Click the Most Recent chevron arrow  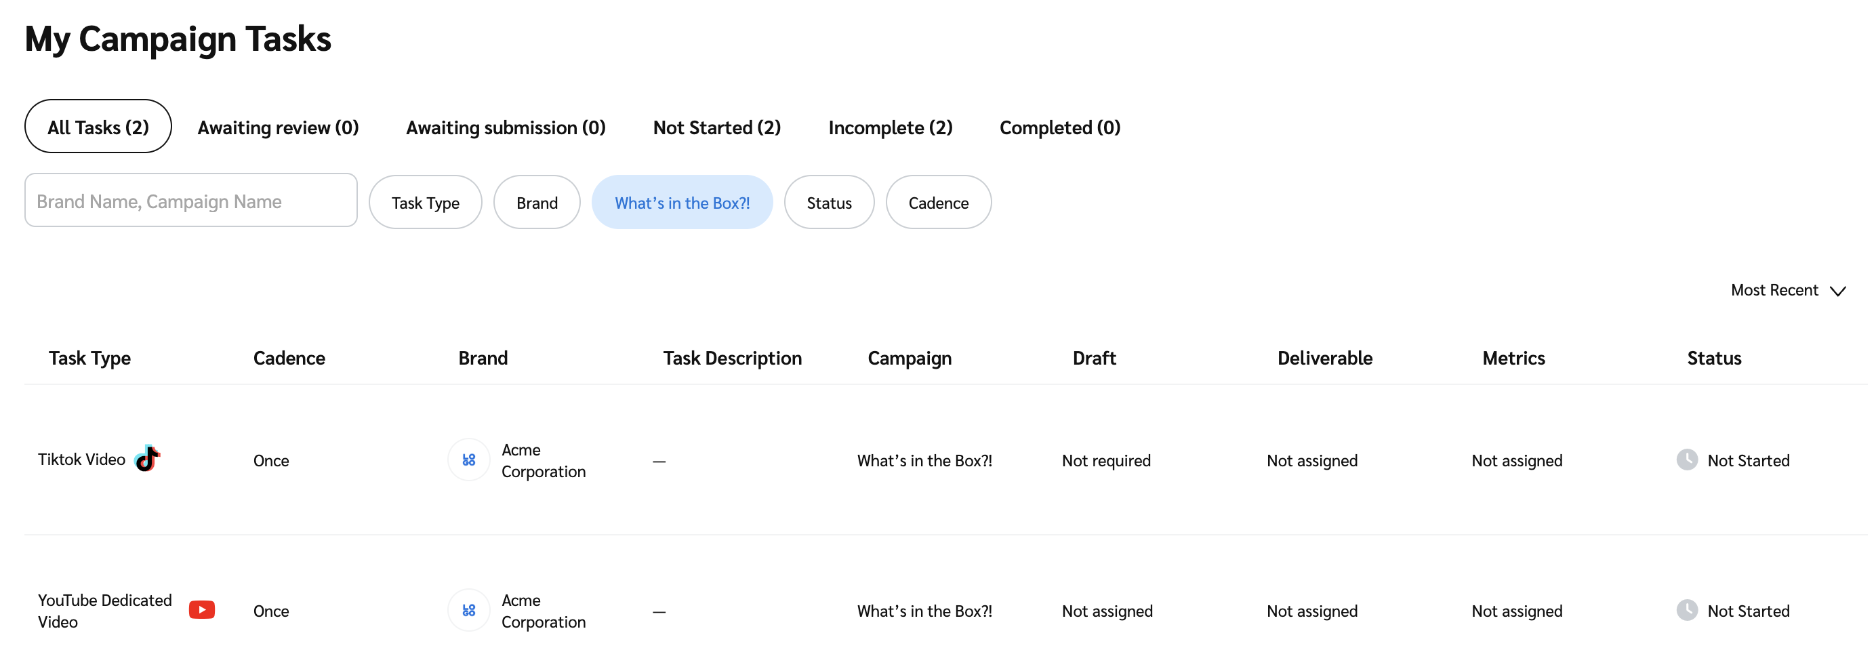coord(1838,291)
